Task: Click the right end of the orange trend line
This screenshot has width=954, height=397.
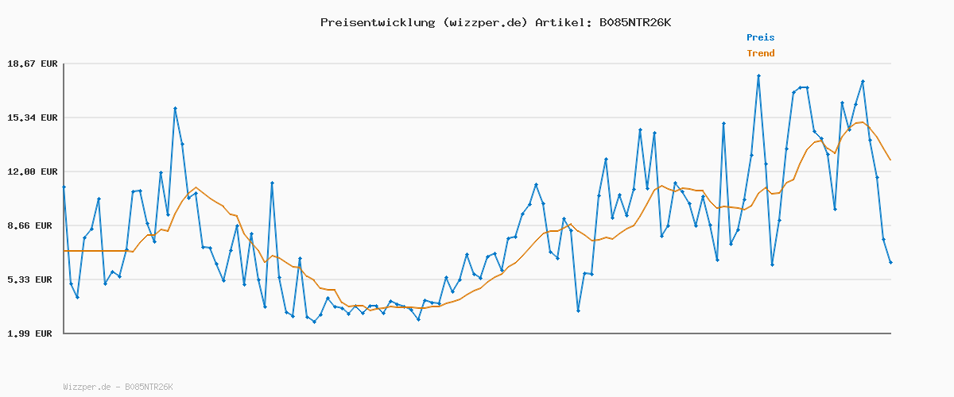Action: (890, 160)
